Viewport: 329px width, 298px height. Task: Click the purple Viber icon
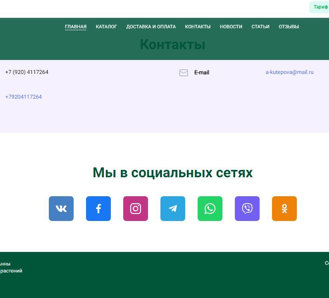(x=247, y=209)
